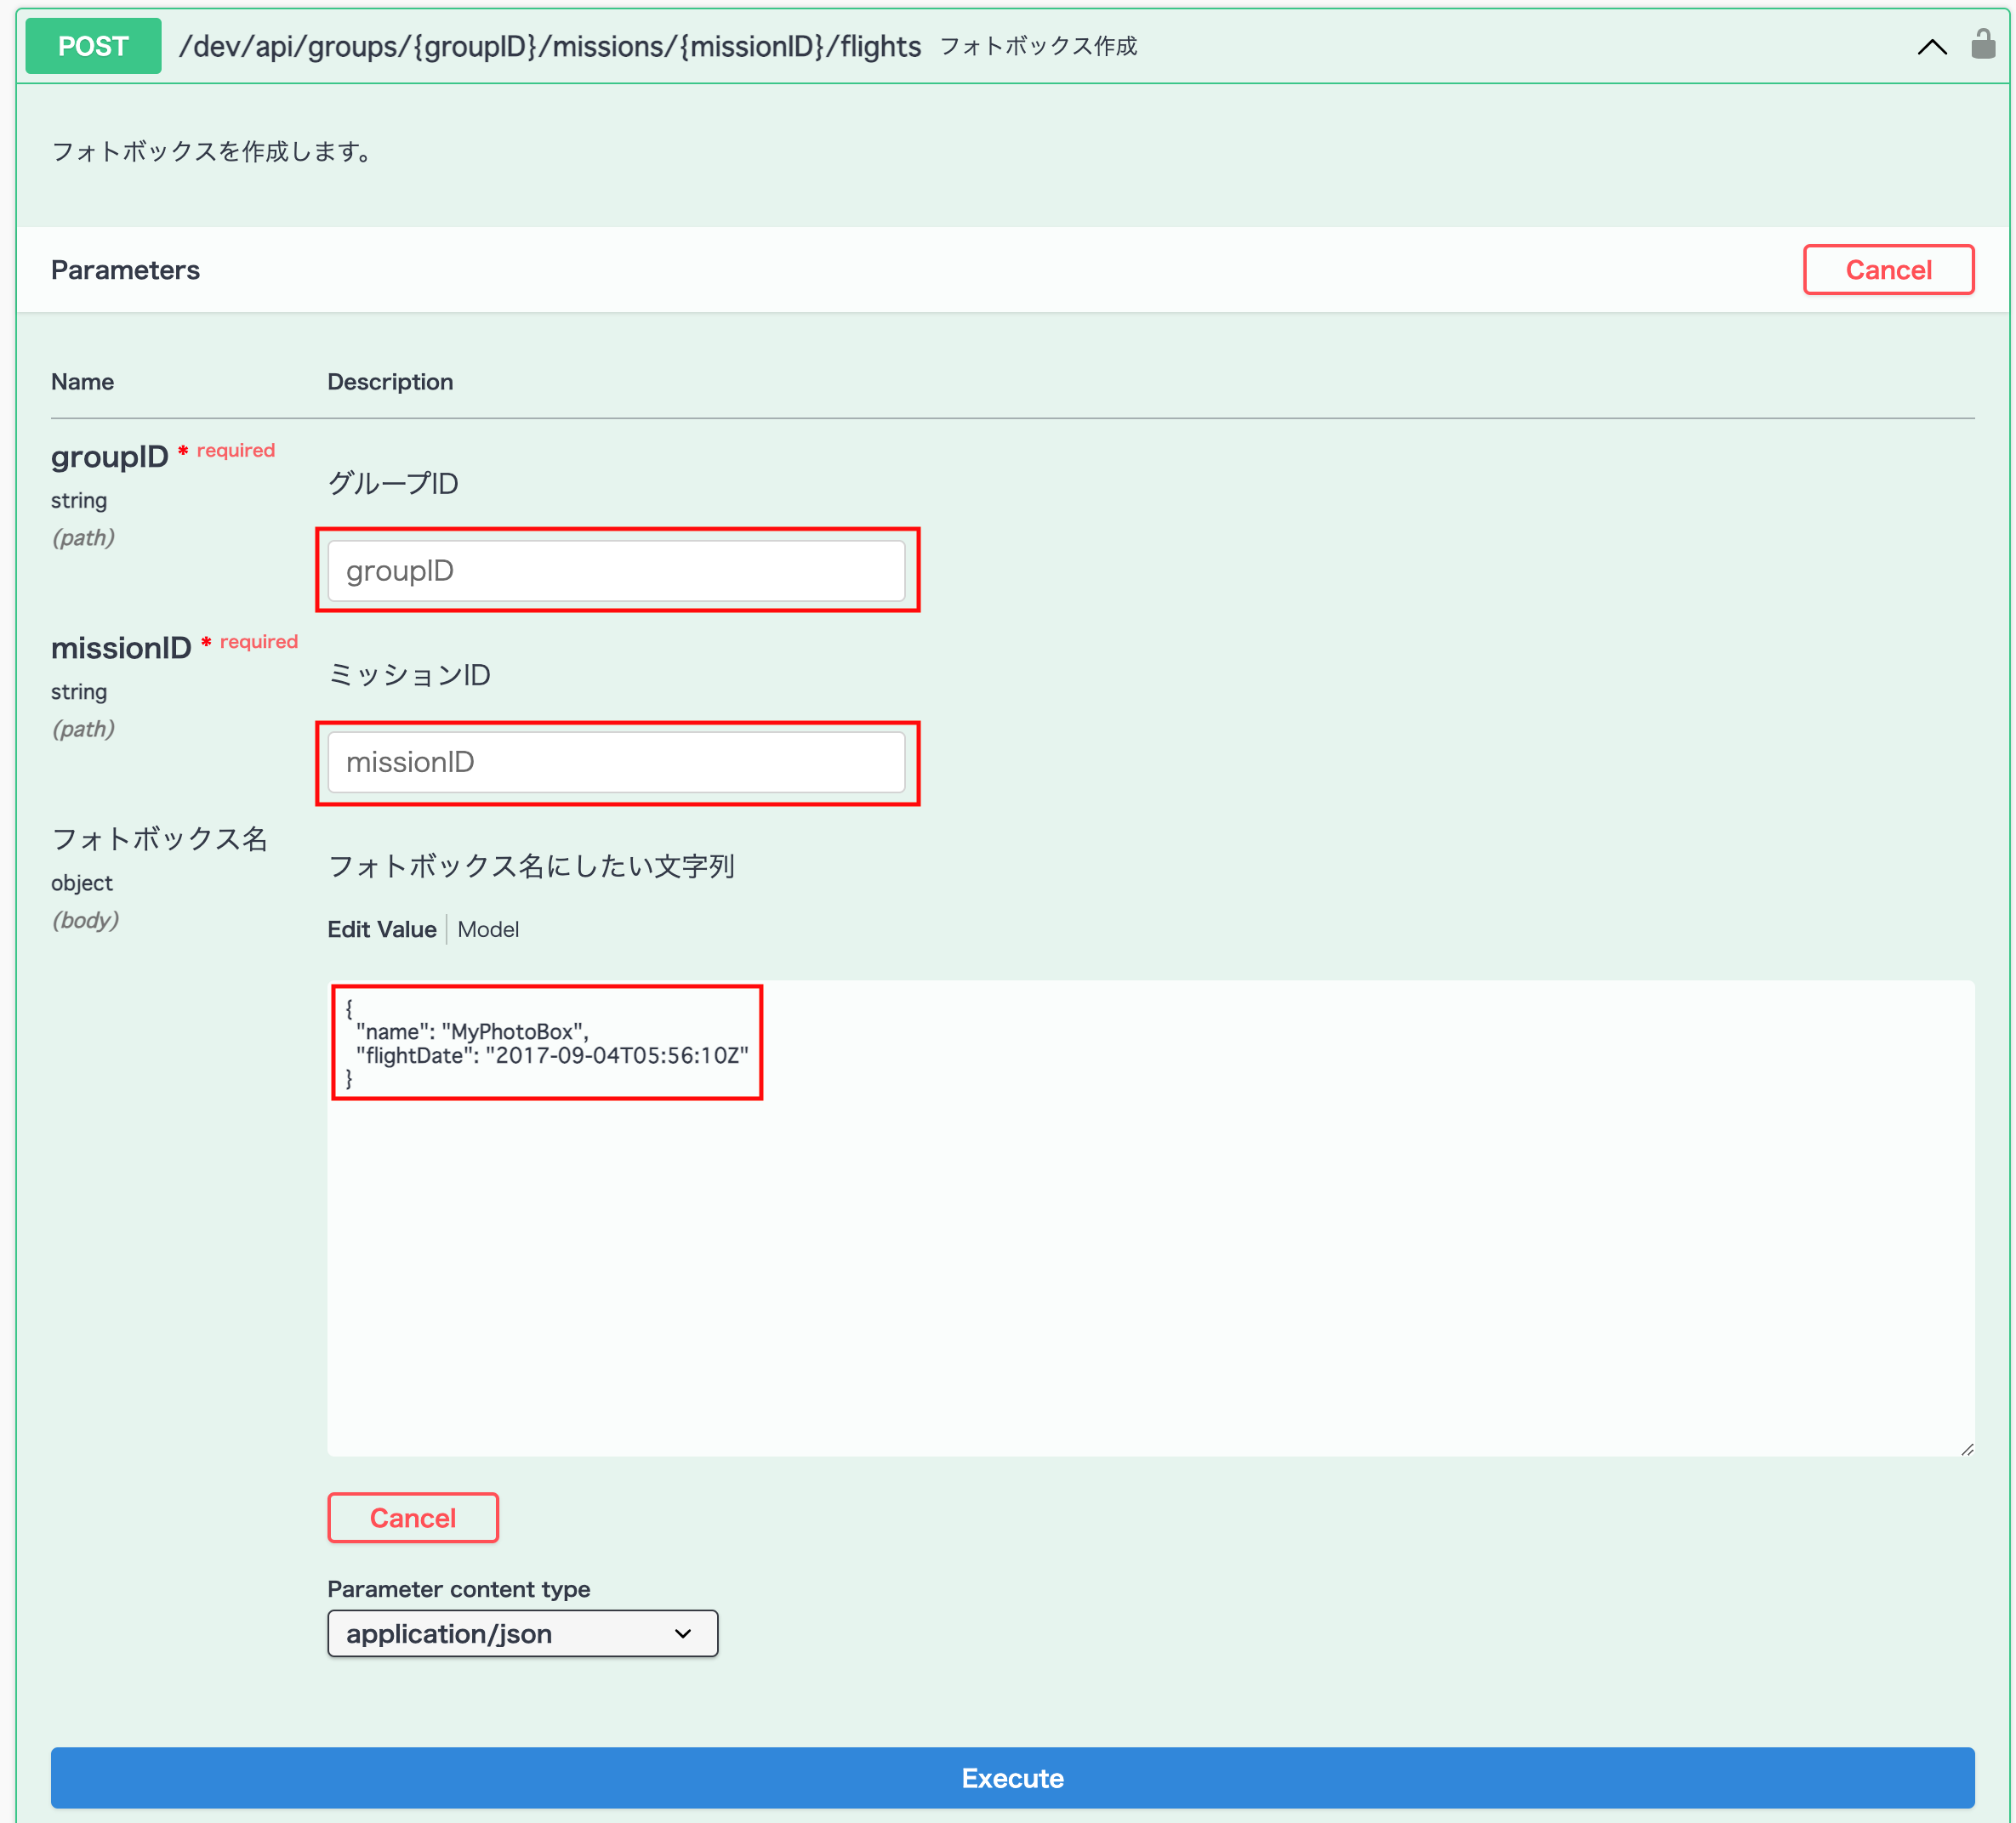The image size is (2016, 1823).
Task: Switch to the Model tab
Action: 488,929
